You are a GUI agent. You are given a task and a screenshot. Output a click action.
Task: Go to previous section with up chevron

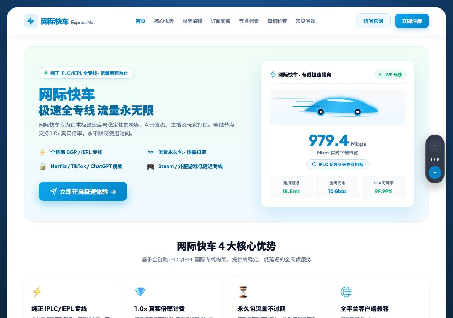point(435,145)
